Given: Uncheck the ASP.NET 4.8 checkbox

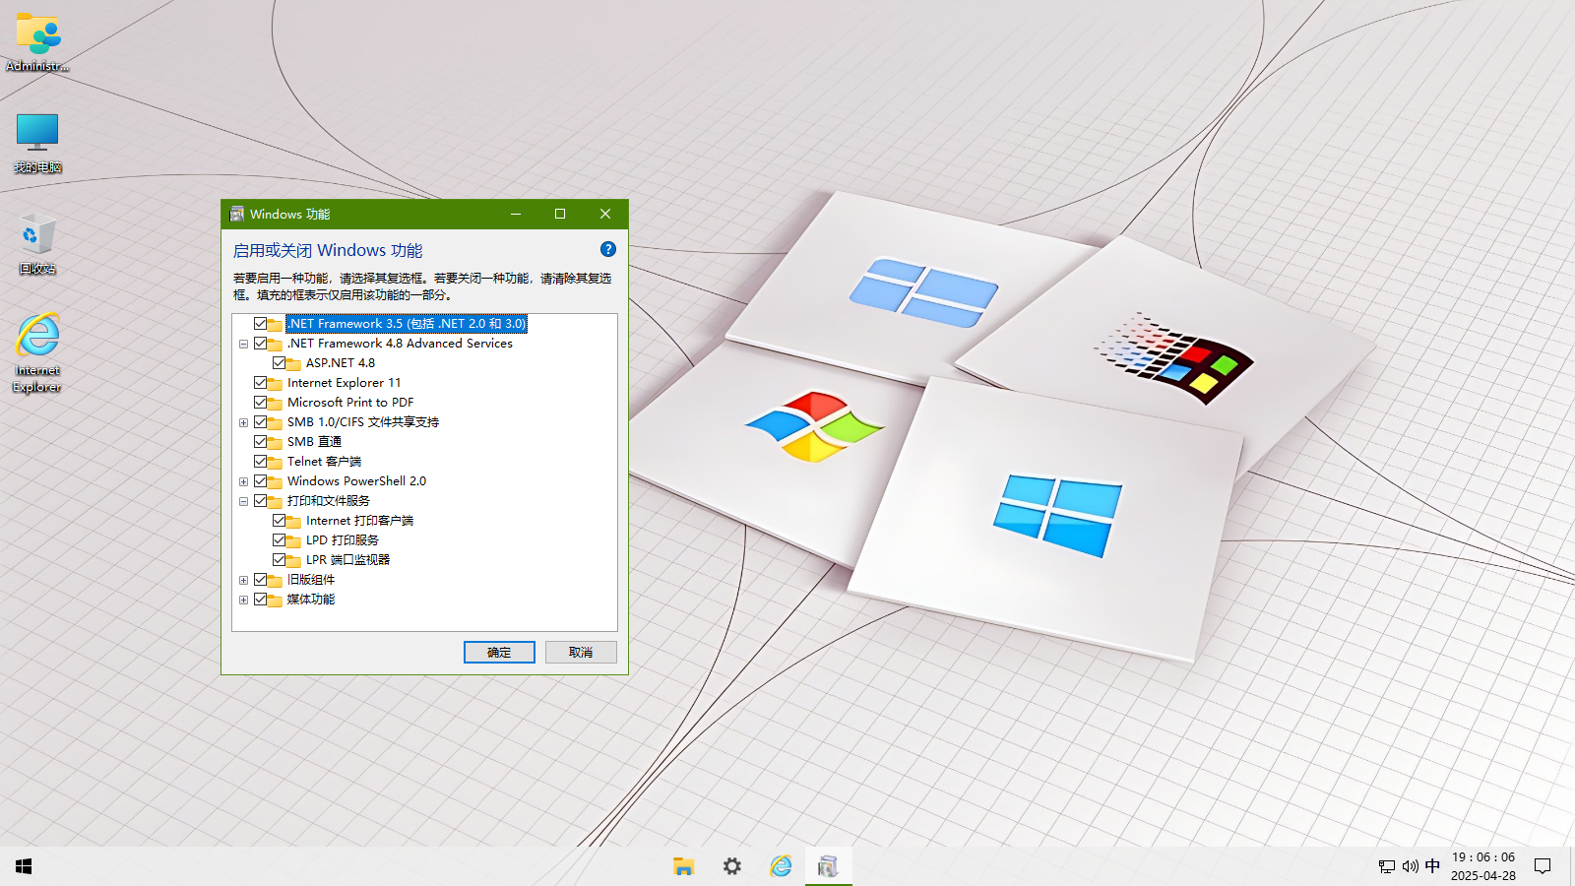Looking at the screenshot, I should point(279,362).
